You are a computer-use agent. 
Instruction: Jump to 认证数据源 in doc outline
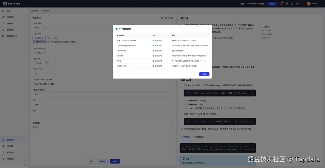pyautogui.click(x=266, y=27)
